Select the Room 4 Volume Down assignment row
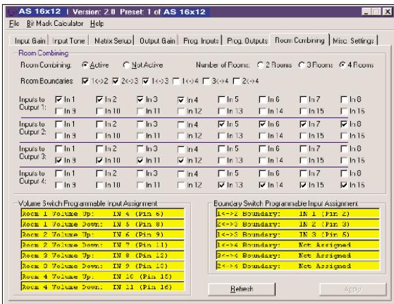Screen dimensions: 394x304 point(103,287)
